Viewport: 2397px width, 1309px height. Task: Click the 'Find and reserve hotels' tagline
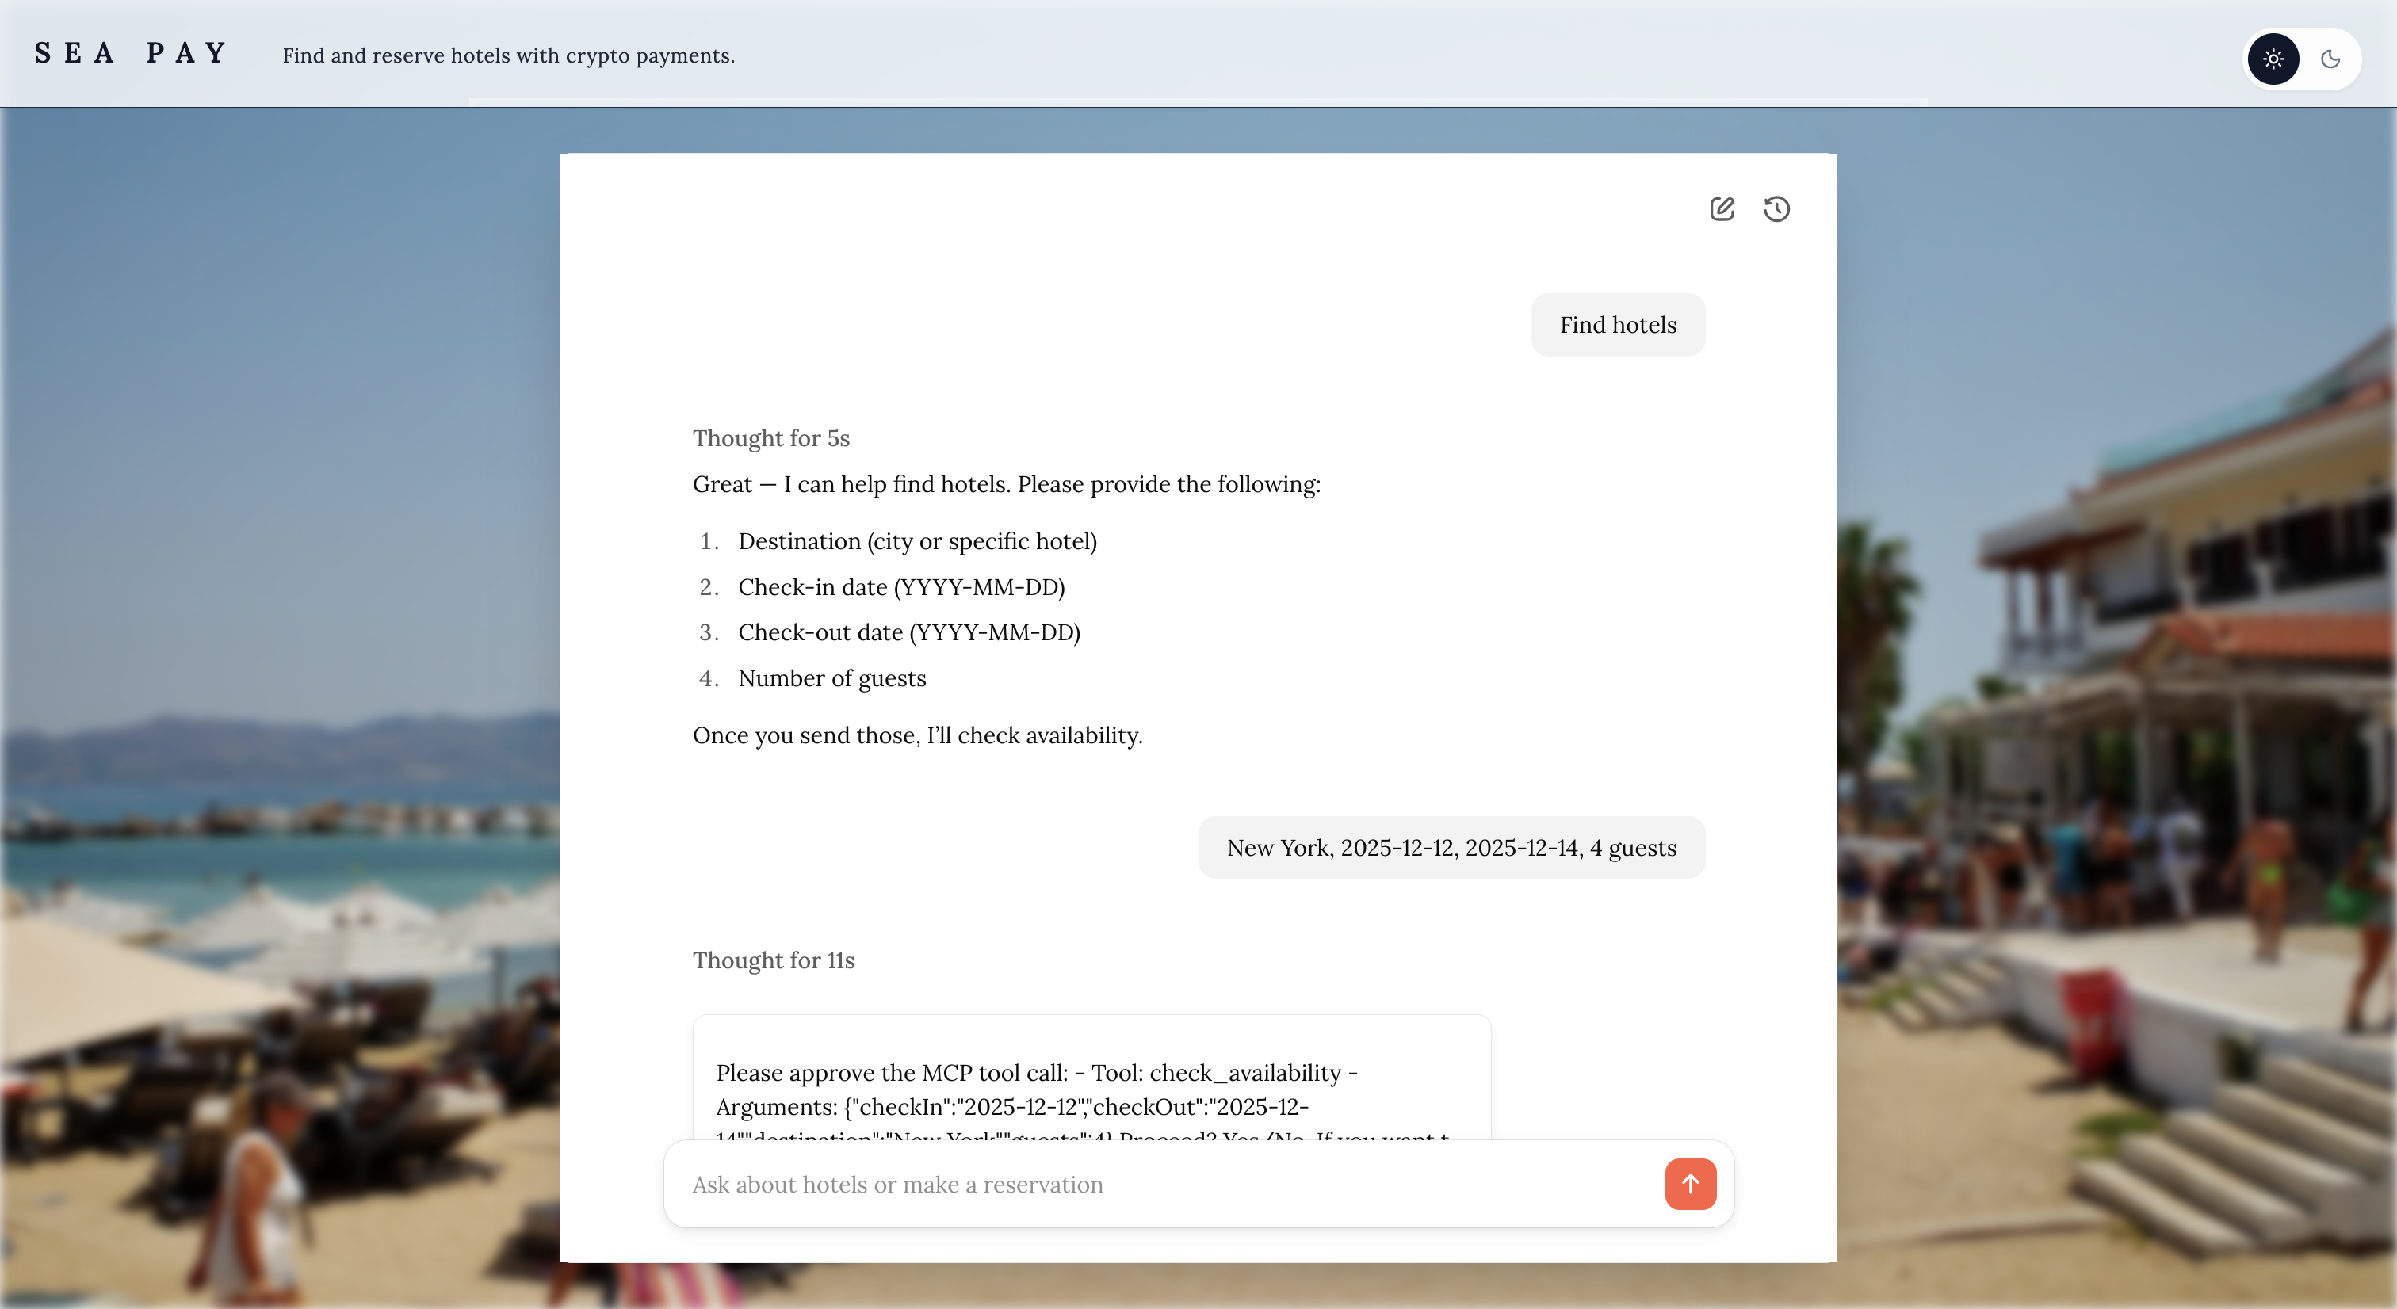point(508,55)
